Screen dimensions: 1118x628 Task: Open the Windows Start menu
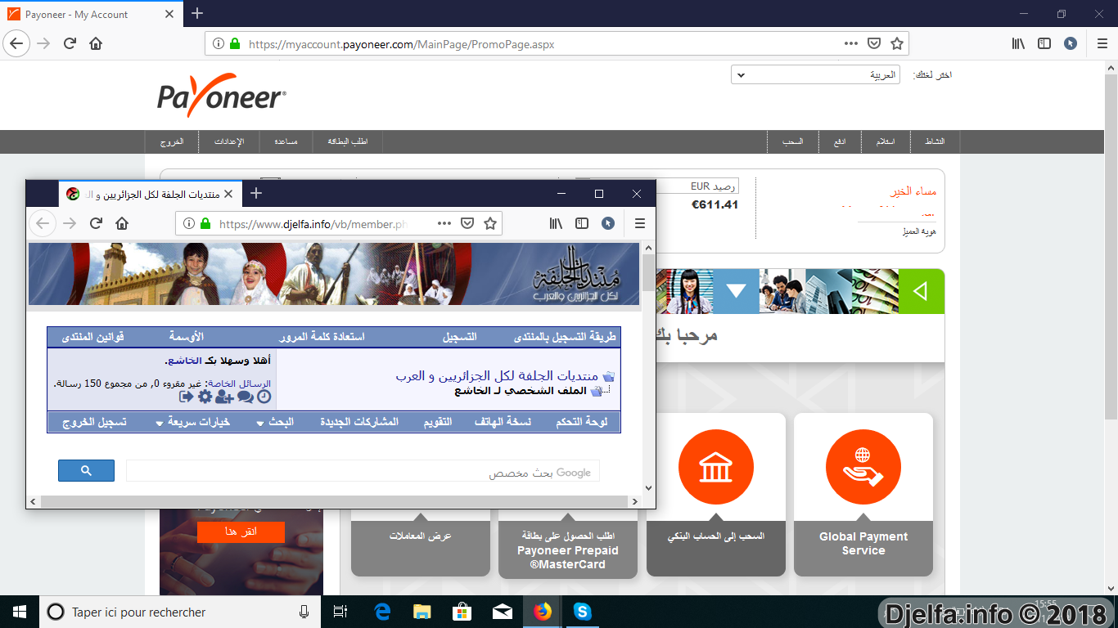pos(20,612)
